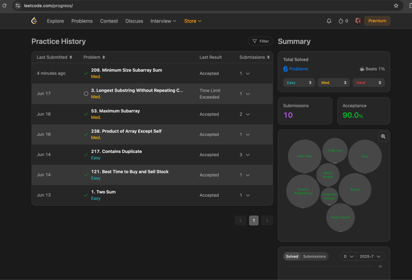Click the streak flame icon
The width and height of the screenshot is (412, 280).
click(x=341, y=21)
